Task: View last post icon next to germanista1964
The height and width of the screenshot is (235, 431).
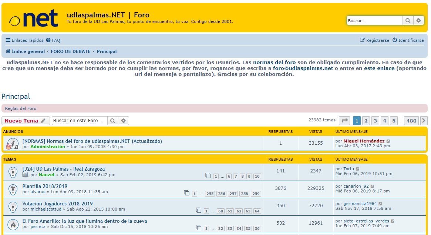Action: pyautogui.click(x=380, y=204)
